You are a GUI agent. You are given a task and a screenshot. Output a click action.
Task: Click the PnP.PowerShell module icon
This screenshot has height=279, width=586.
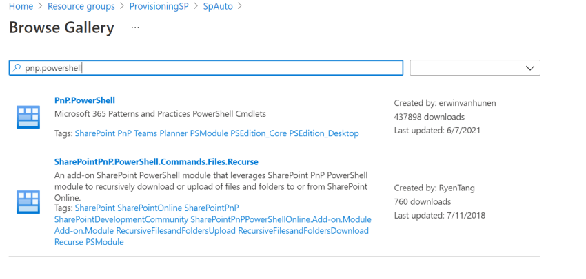tap(28, 117)
